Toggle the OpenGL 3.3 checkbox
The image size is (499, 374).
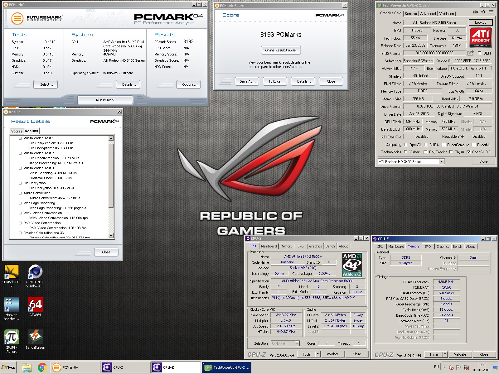point(468,152)
